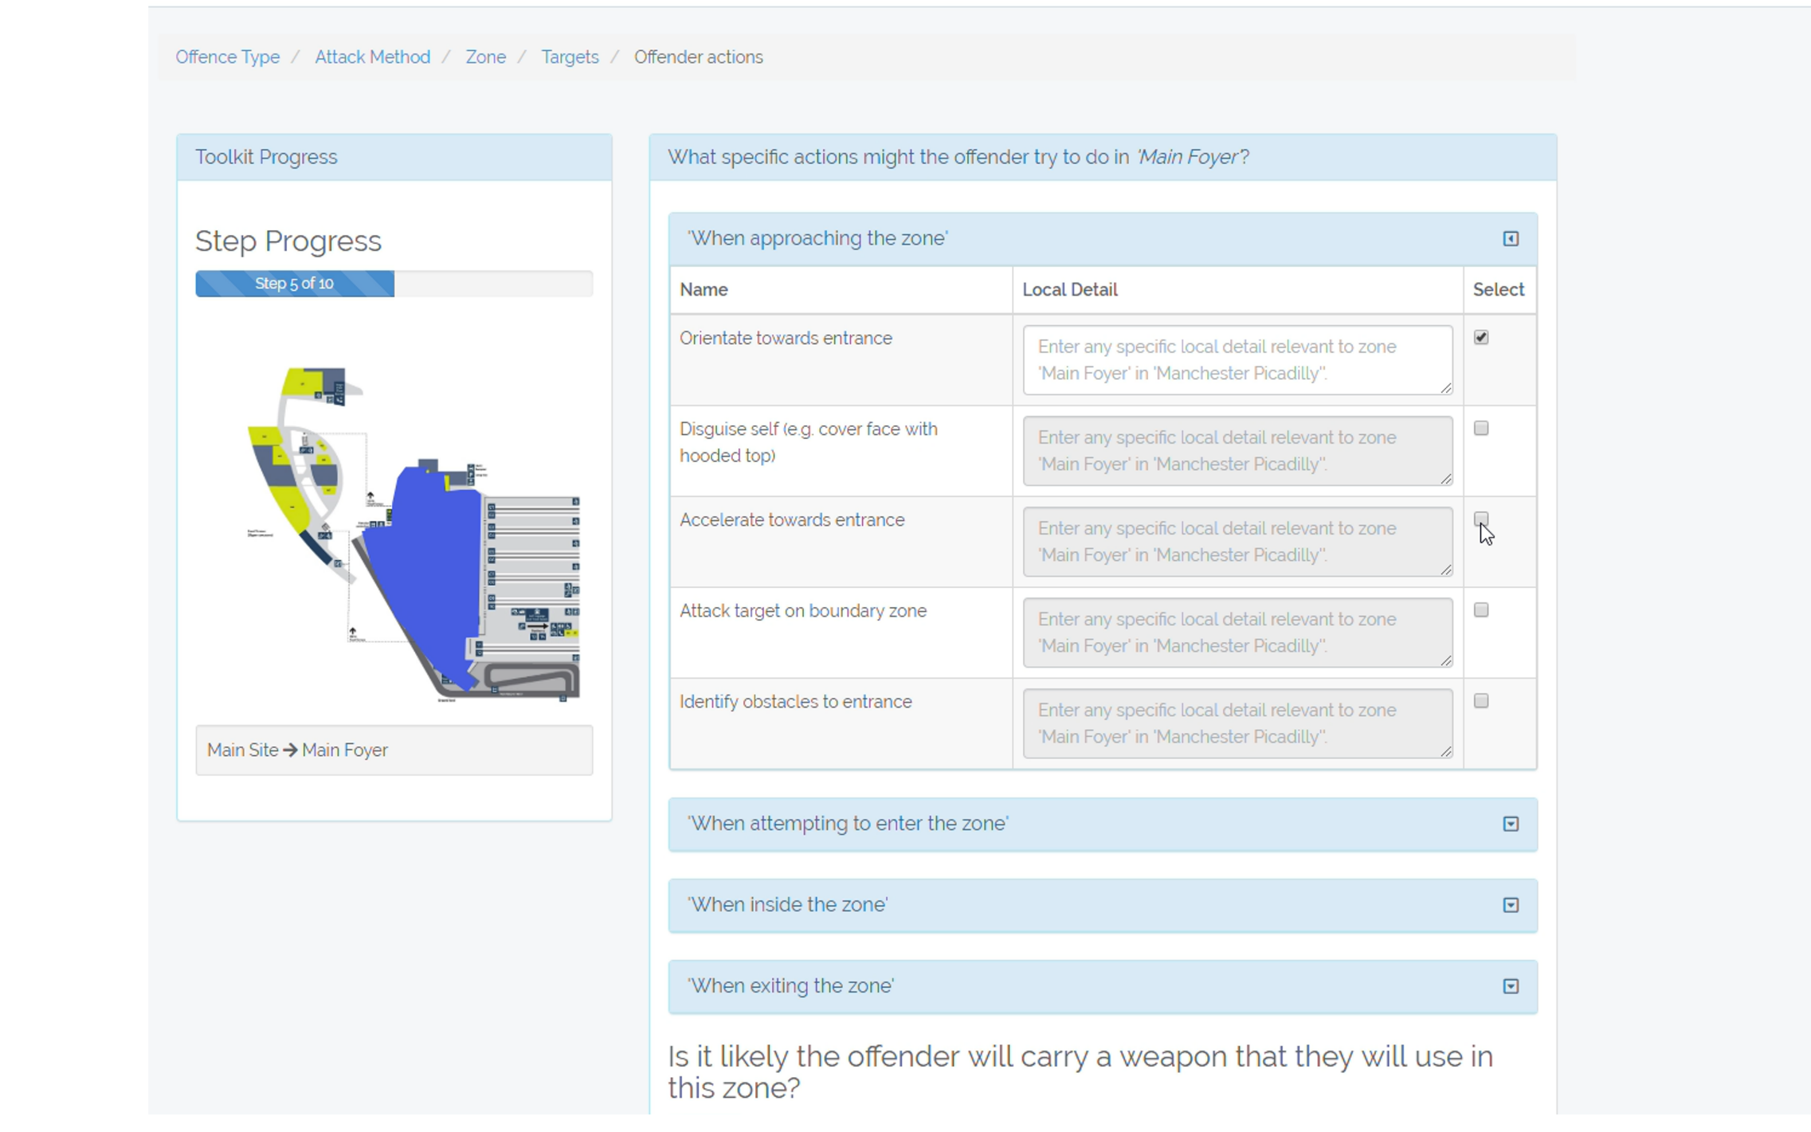
Task: Check 'Attack target on boundary zone' box
Action: [x=1480, y=610]
